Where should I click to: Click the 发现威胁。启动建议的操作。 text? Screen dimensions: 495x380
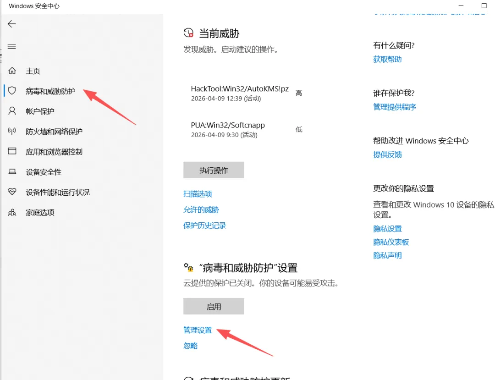click(231, 50)
